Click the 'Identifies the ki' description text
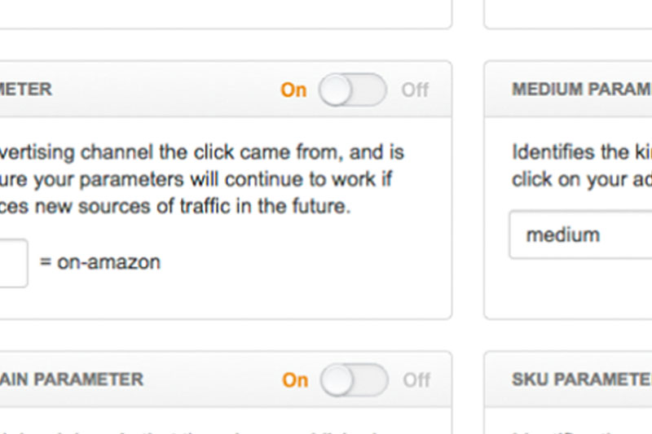The height and width of the screenshot is (434, 652). coord(581,152)
